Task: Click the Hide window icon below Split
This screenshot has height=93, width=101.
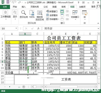Action: tap(62, 15)
